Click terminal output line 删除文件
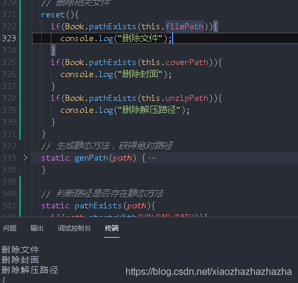 pos(20,250)
